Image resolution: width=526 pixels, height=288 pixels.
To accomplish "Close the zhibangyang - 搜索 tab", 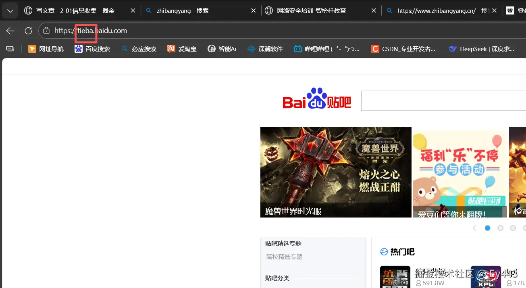I will pos(253,11).
